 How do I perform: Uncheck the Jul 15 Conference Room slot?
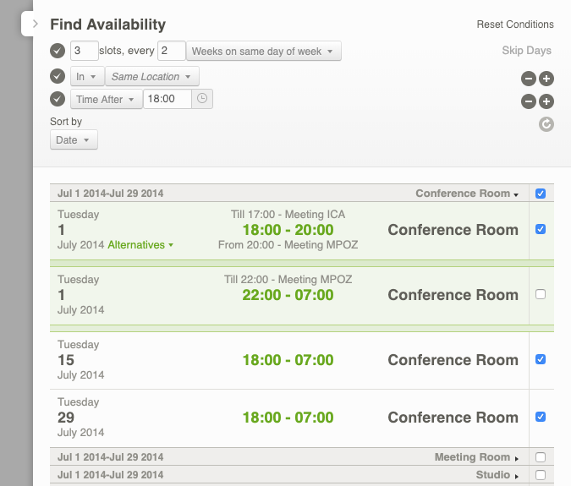pos(541,359)
